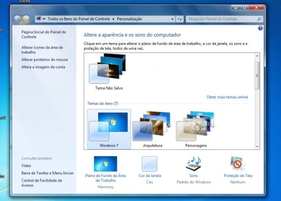Click the theme list scrollbar thumb
This screenshot has height=201, width=281.
point(257,76)
